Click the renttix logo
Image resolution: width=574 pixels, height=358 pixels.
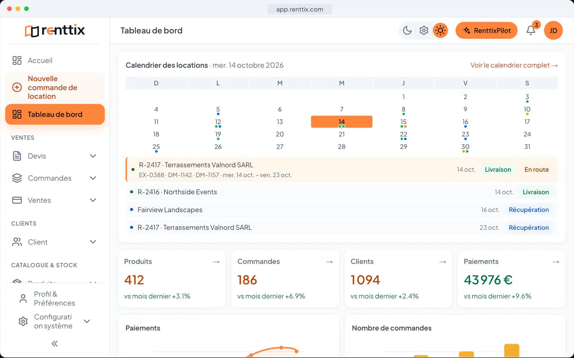click(x=55, y=30)
